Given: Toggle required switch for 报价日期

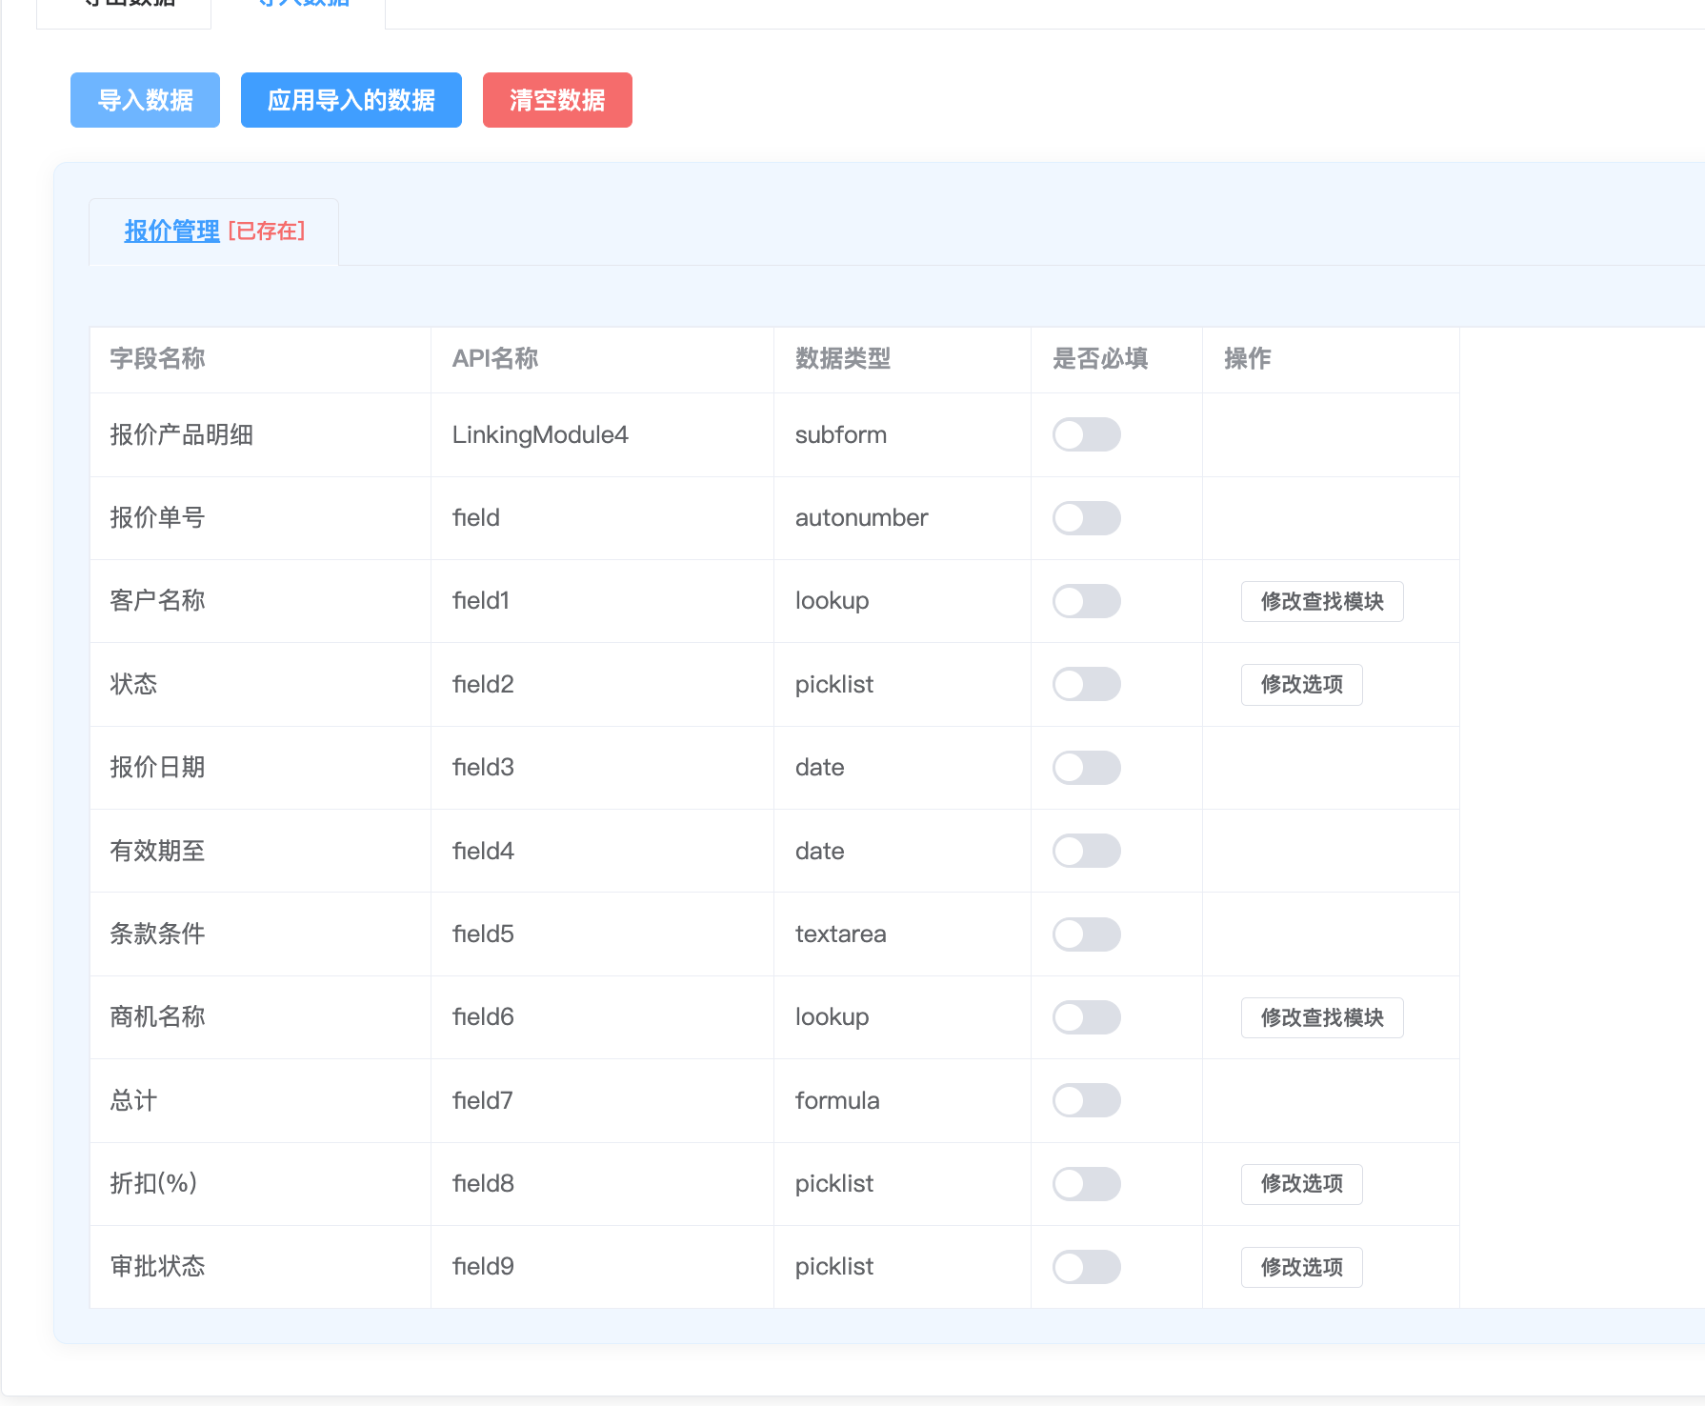Looking at the screenshot, I should (1086, 768).
